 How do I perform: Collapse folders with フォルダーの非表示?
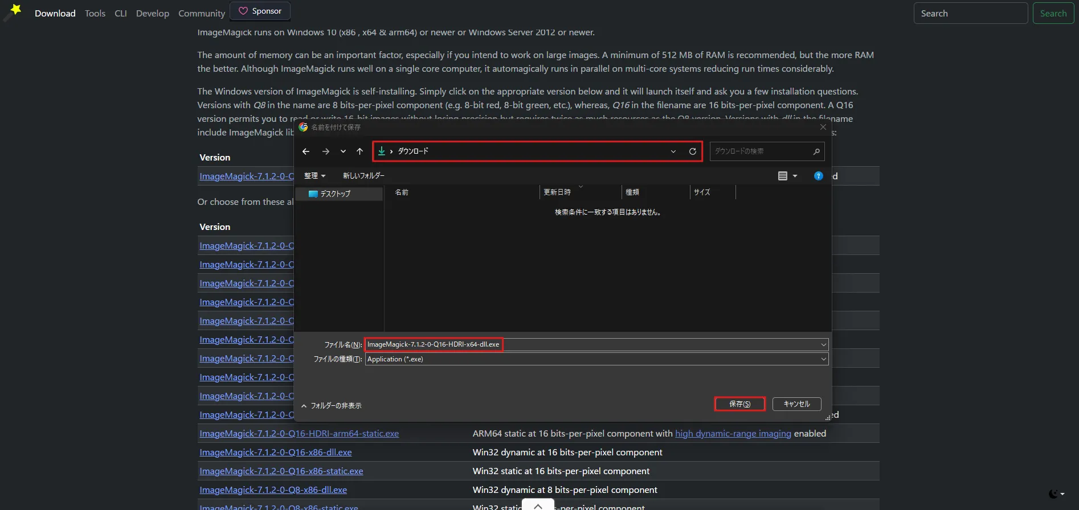[332, 406]
